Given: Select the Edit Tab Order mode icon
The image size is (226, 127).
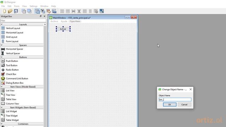Looking at the screenshot, I should [x=54, y=11].
